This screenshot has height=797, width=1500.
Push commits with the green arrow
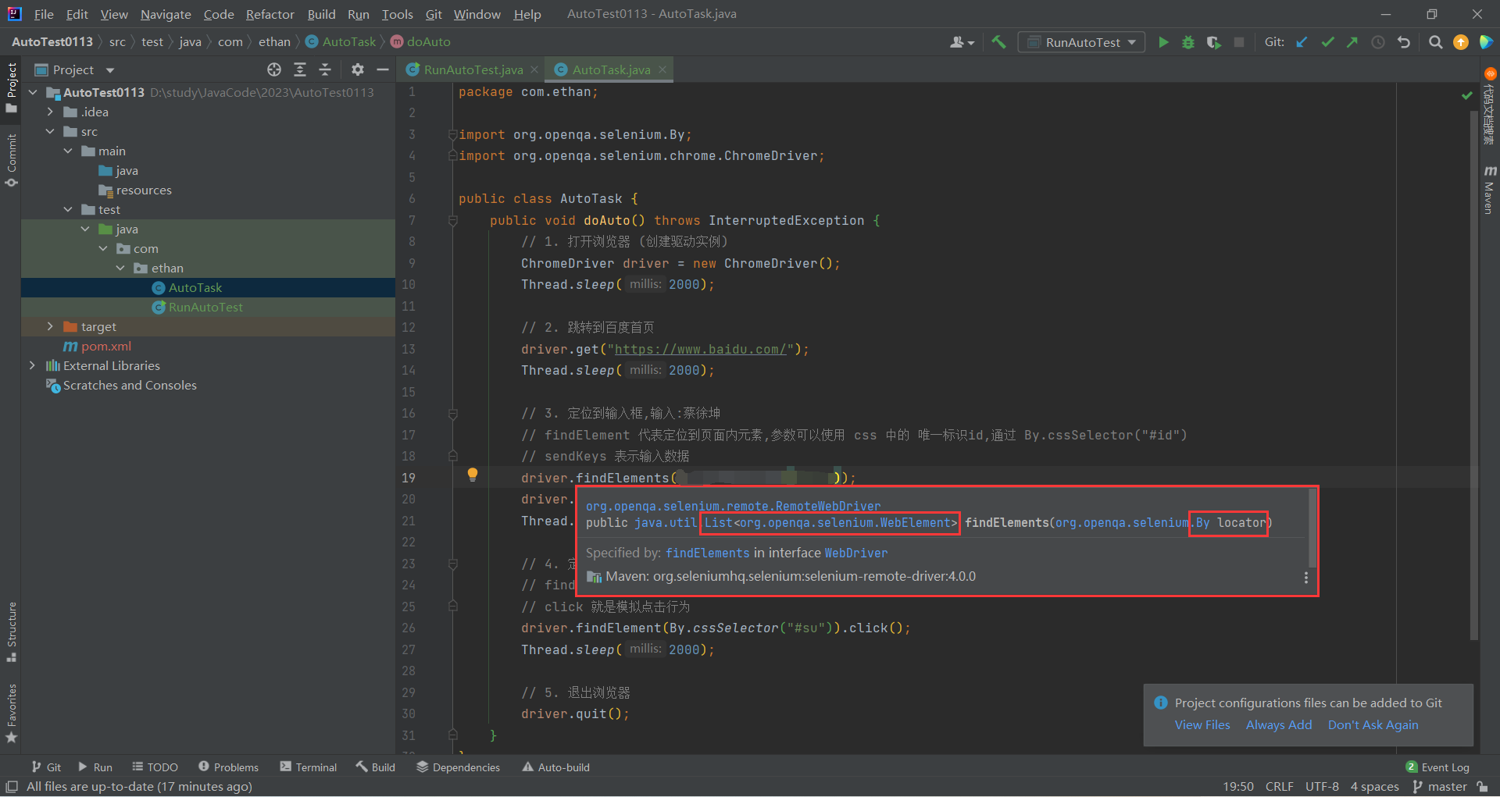coord(1352,42)
